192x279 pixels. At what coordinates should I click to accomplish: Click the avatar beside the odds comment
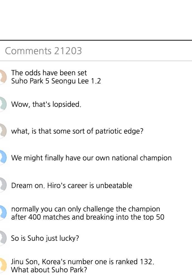3,77
